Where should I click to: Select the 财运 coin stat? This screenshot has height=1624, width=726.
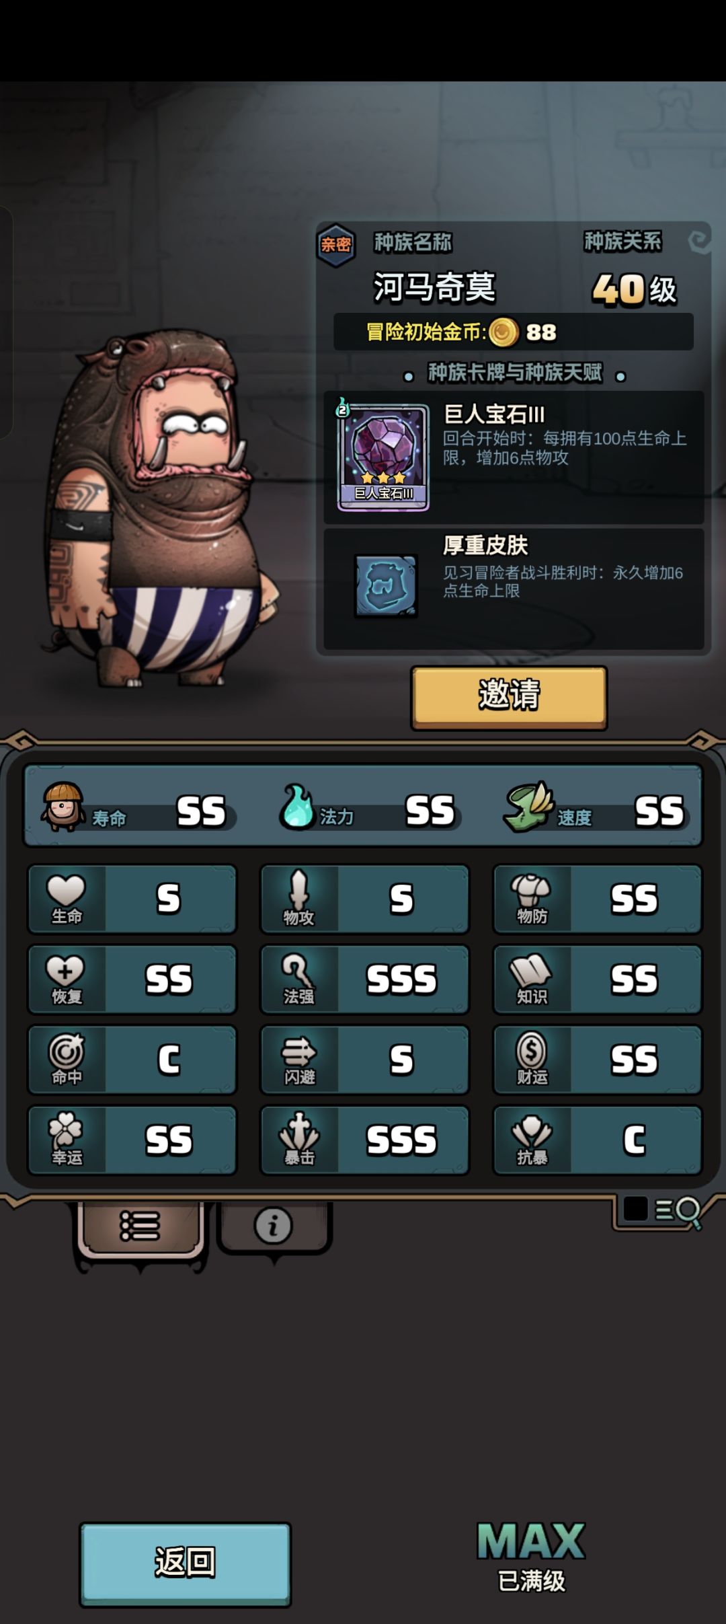point(598,1060)
